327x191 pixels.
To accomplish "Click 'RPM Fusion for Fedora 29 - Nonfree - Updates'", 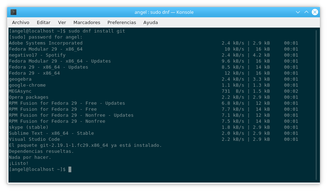I will [x=71, y=115].
